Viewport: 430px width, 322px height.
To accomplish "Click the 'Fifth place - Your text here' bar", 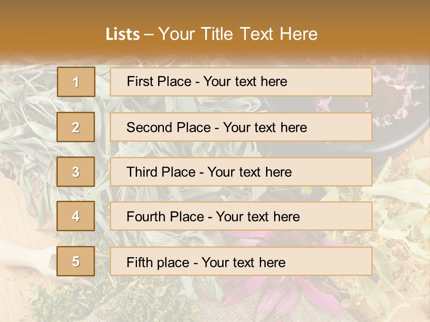I will click(x=241, y=261).
